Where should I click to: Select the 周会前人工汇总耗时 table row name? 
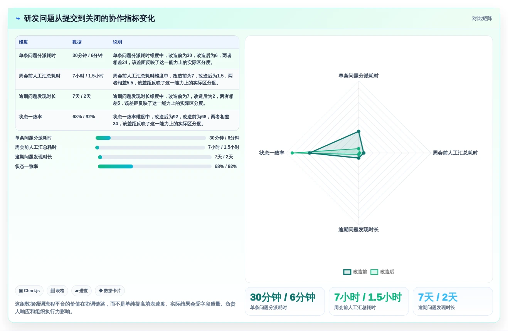40,76
